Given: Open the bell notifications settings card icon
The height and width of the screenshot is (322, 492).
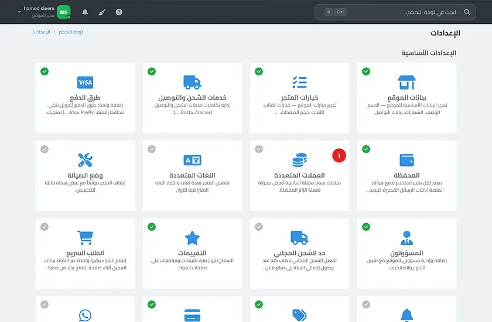Looking at the screenshot, I should [406, 315].
